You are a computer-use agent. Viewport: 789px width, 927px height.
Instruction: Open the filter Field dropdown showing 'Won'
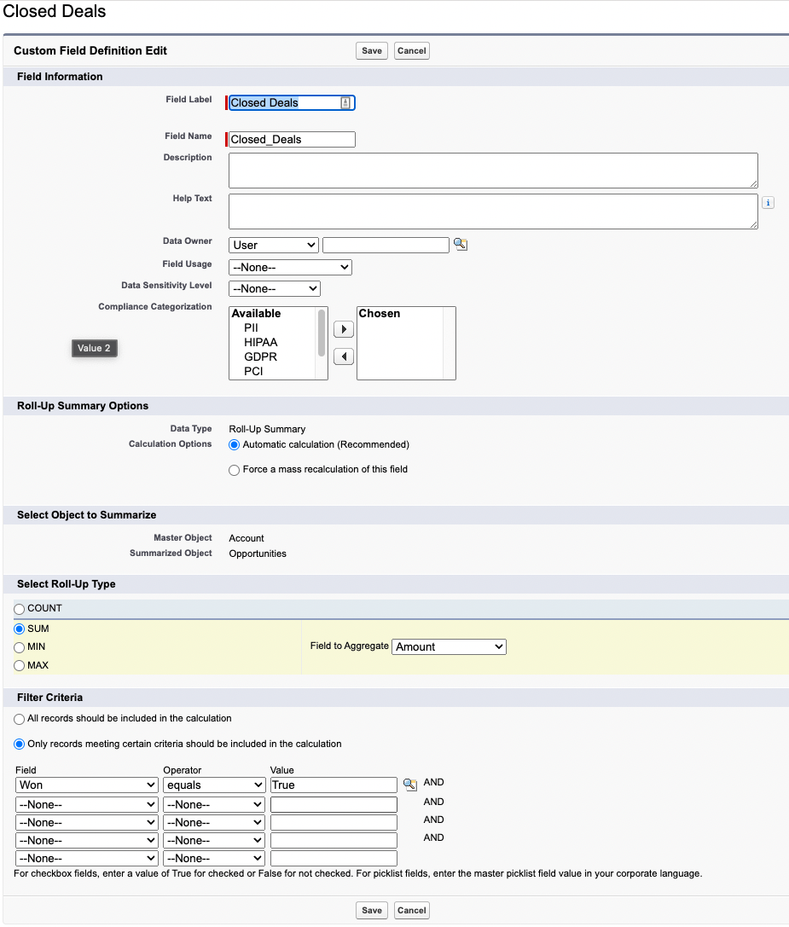(x=86, y=784)
